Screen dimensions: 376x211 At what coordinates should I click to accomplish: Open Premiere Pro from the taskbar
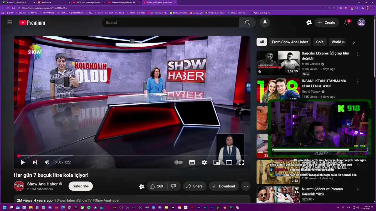211,207
